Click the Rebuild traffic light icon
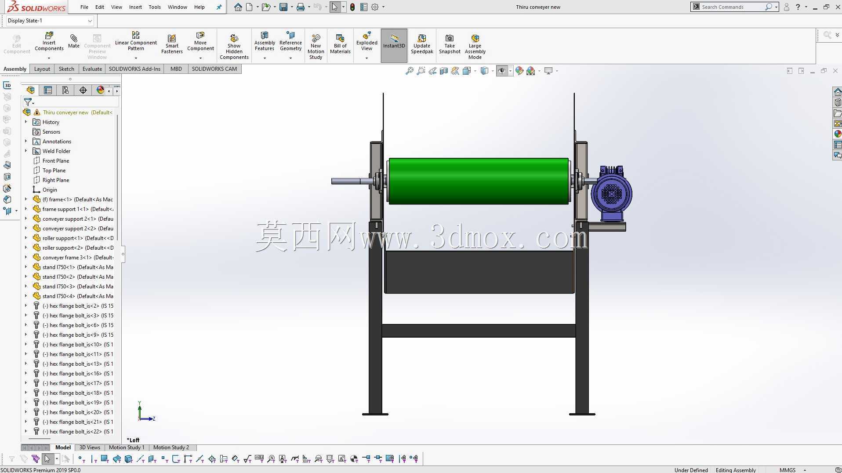The width and height of the screenshot is (842, 473). 352,7
